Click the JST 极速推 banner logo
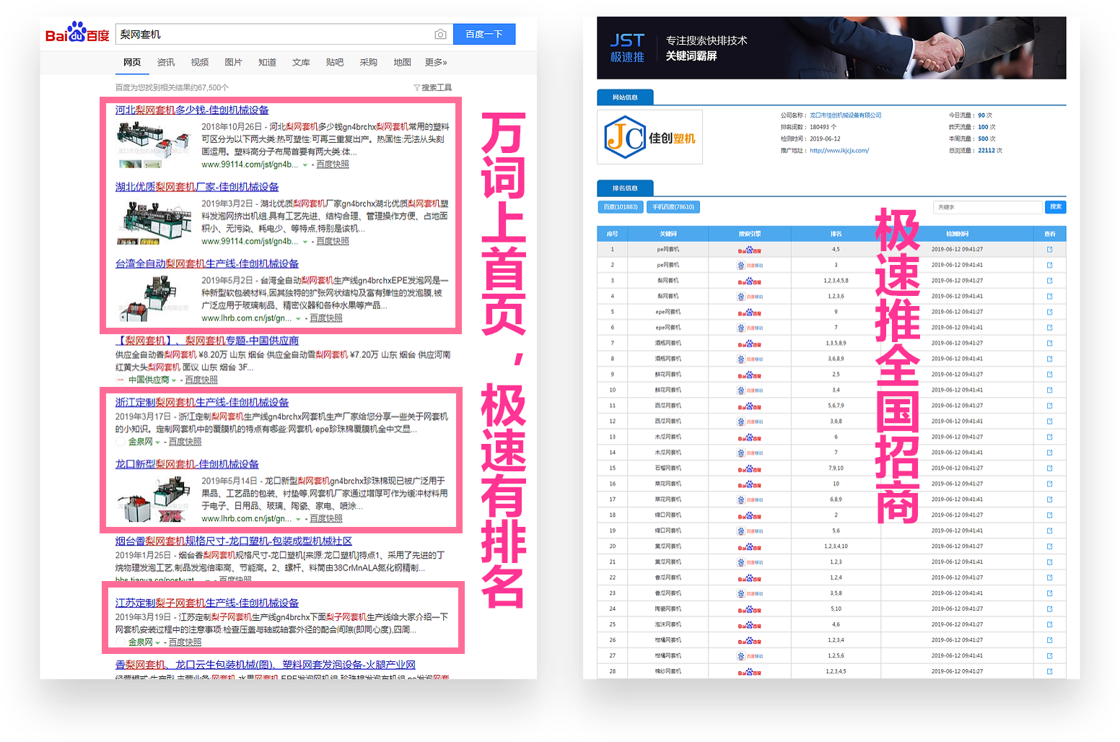The height and width of the screenshot is (742, 1120). pyautogui.click(x=627, y=48)
